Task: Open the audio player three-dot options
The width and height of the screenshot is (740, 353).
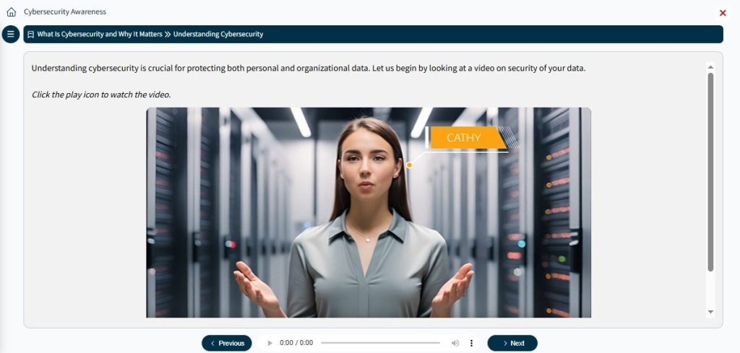Action: (471, 343)
